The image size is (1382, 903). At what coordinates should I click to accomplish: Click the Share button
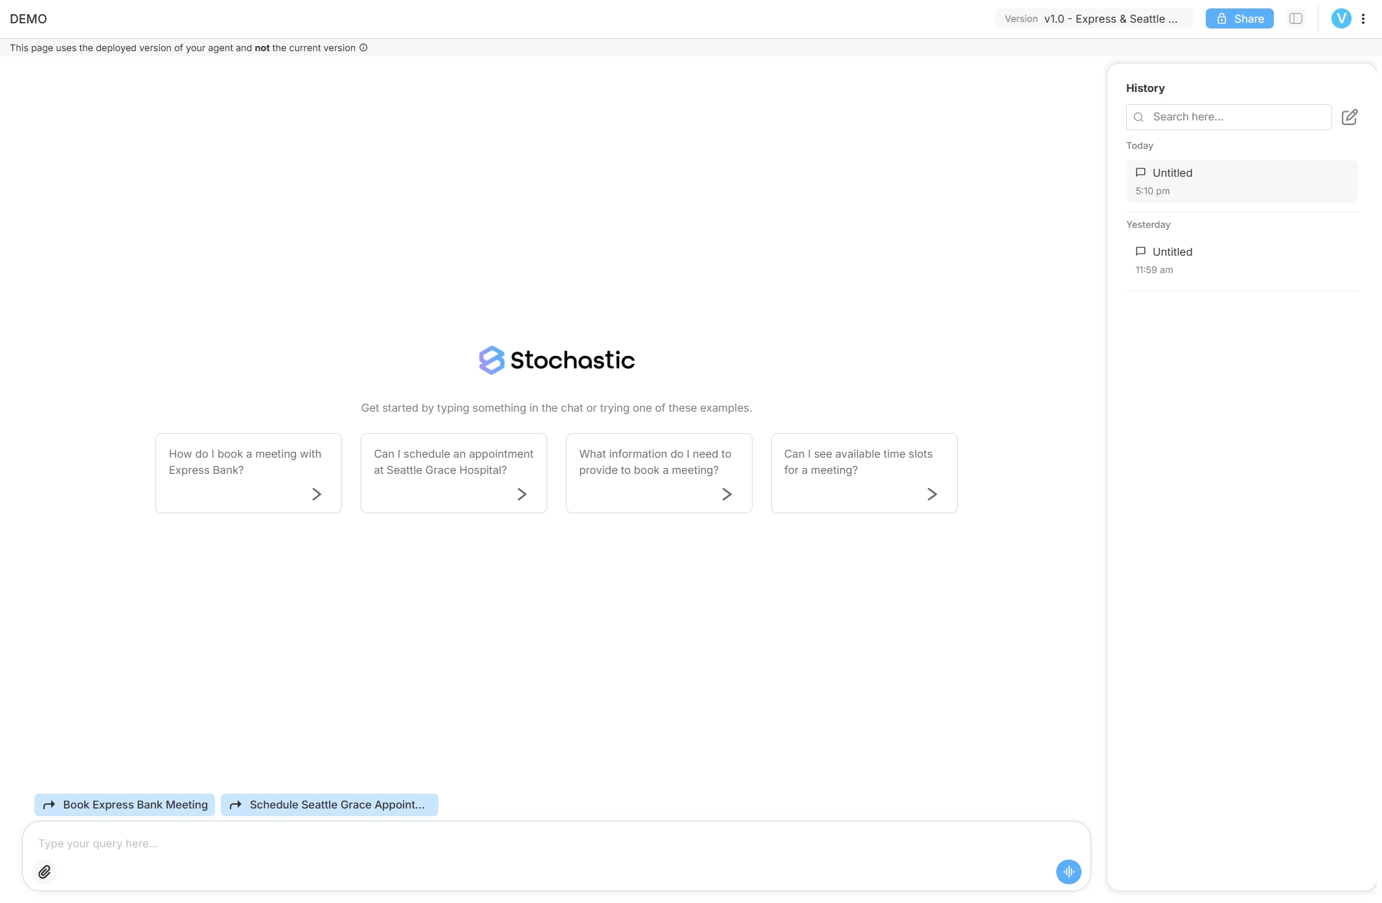coord(1240,19)
